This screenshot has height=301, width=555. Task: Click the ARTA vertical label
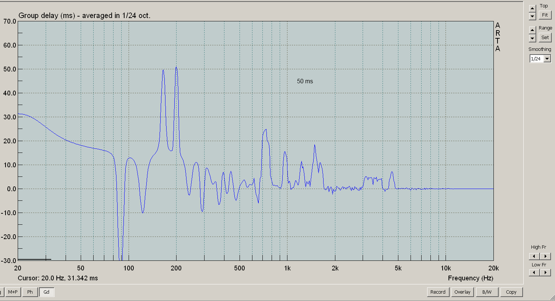click(498, 37)
